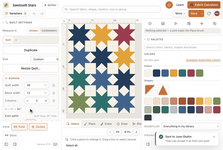Undo the last action
Viewport: 223px width, 150px height.
coord(34,14)
